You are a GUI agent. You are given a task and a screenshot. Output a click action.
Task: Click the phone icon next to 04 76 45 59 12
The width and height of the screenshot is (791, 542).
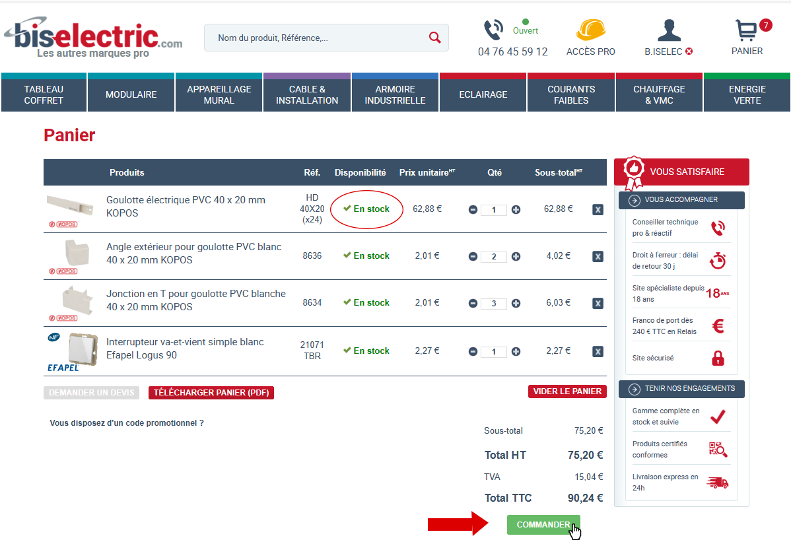click(x=493, y=30)
